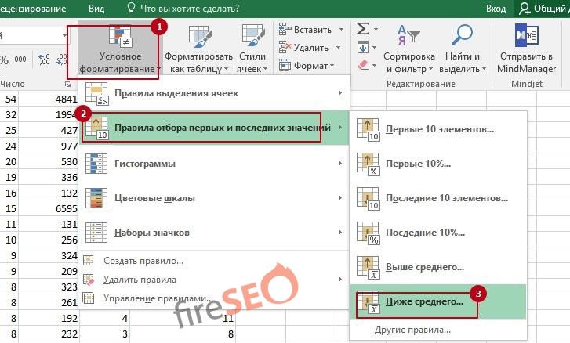Viewport: 570px width, 343px height.
Task: Click the 'Что вы хотите сделать?' search field
Action: click(194, 8)
